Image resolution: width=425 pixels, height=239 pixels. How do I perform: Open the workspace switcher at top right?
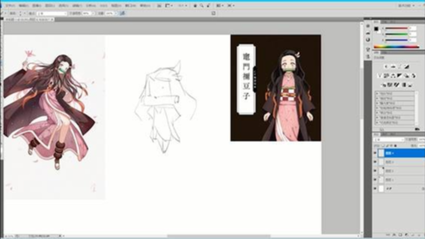pos(406,5)
